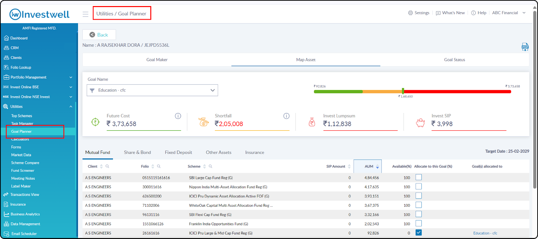Select the Fixed Deposit tab
Viewport: 538px width, 239px height.
(x=178, y=153)
